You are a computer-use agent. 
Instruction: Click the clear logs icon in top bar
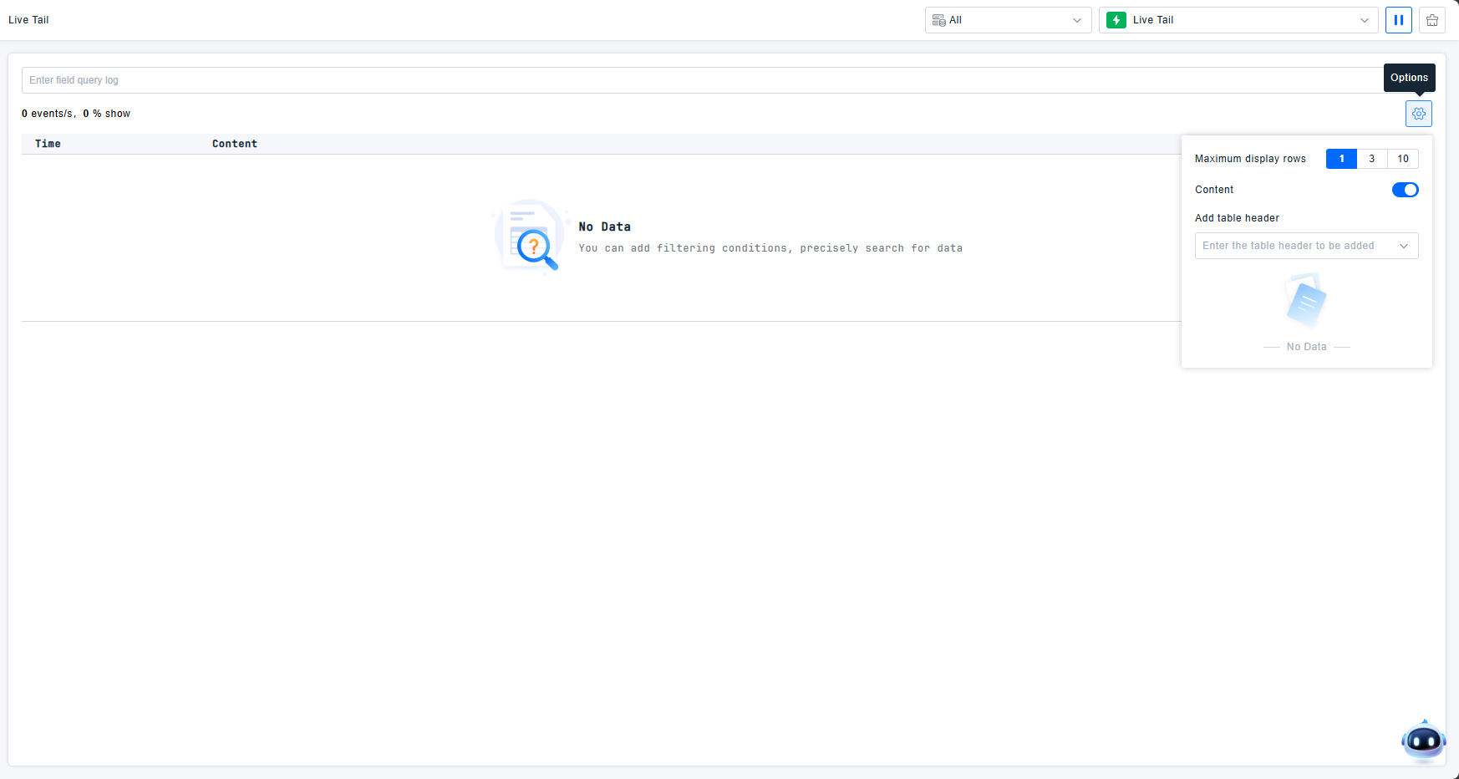1431,20
